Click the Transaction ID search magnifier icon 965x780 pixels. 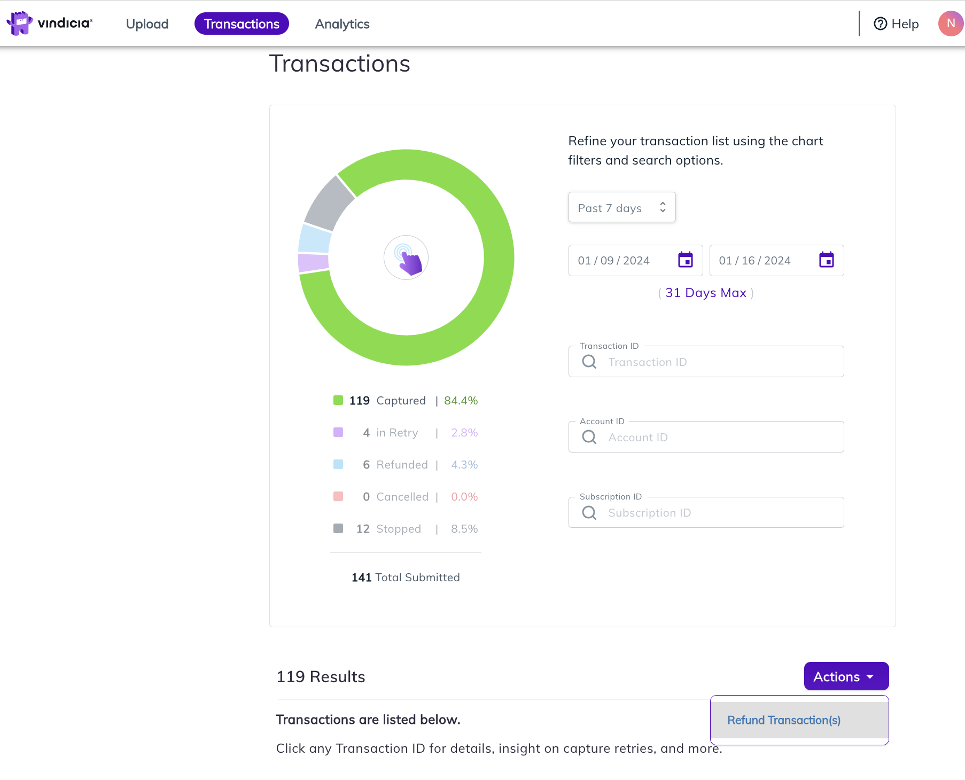coord(589,362)
